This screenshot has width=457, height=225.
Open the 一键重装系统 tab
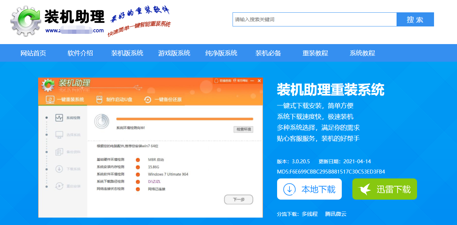(x=65, y=99)
